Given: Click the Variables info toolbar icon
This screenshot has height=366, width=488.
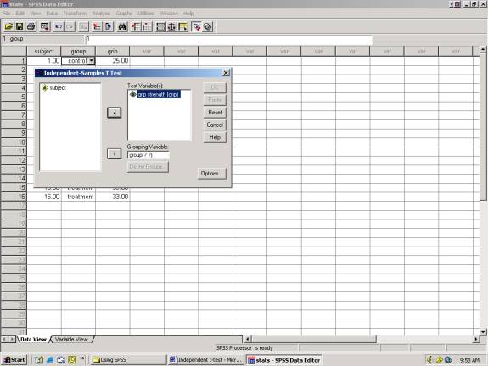Looking at the screenshot, I should 109,27.
